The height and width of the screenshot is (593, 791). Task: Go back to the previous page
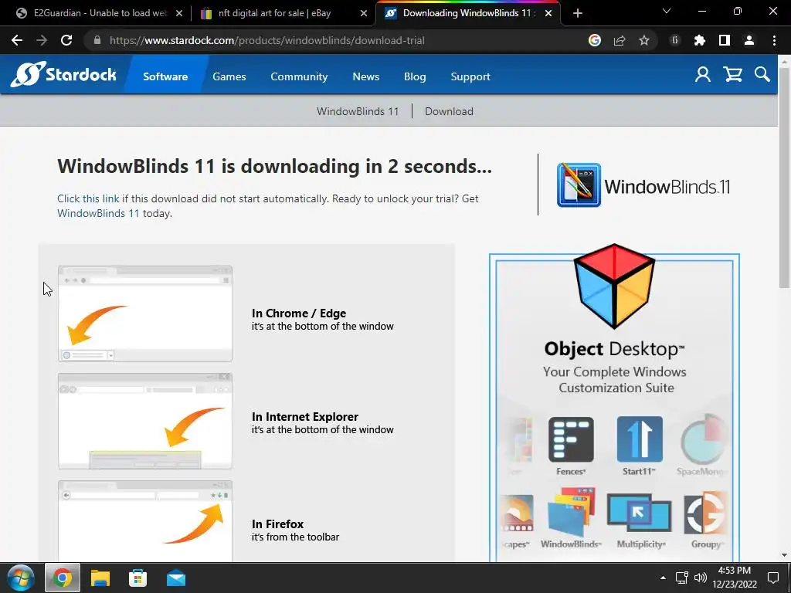point(17,40)
